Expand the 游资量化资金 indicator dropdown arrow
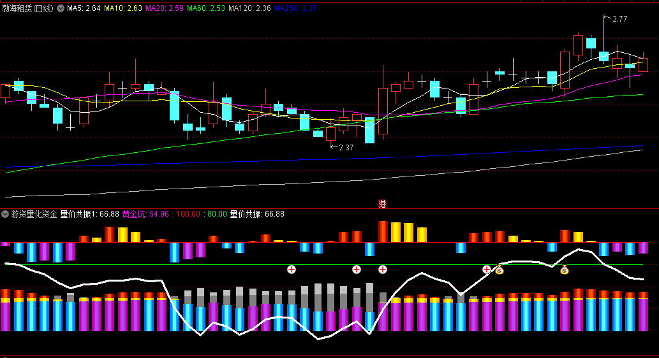Viewport: 659px width, 358px height. pos(5,214)
